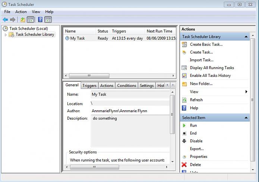Switch to the Conditions tab
This screenshot has width=259, height=182.
coord(127,86)
